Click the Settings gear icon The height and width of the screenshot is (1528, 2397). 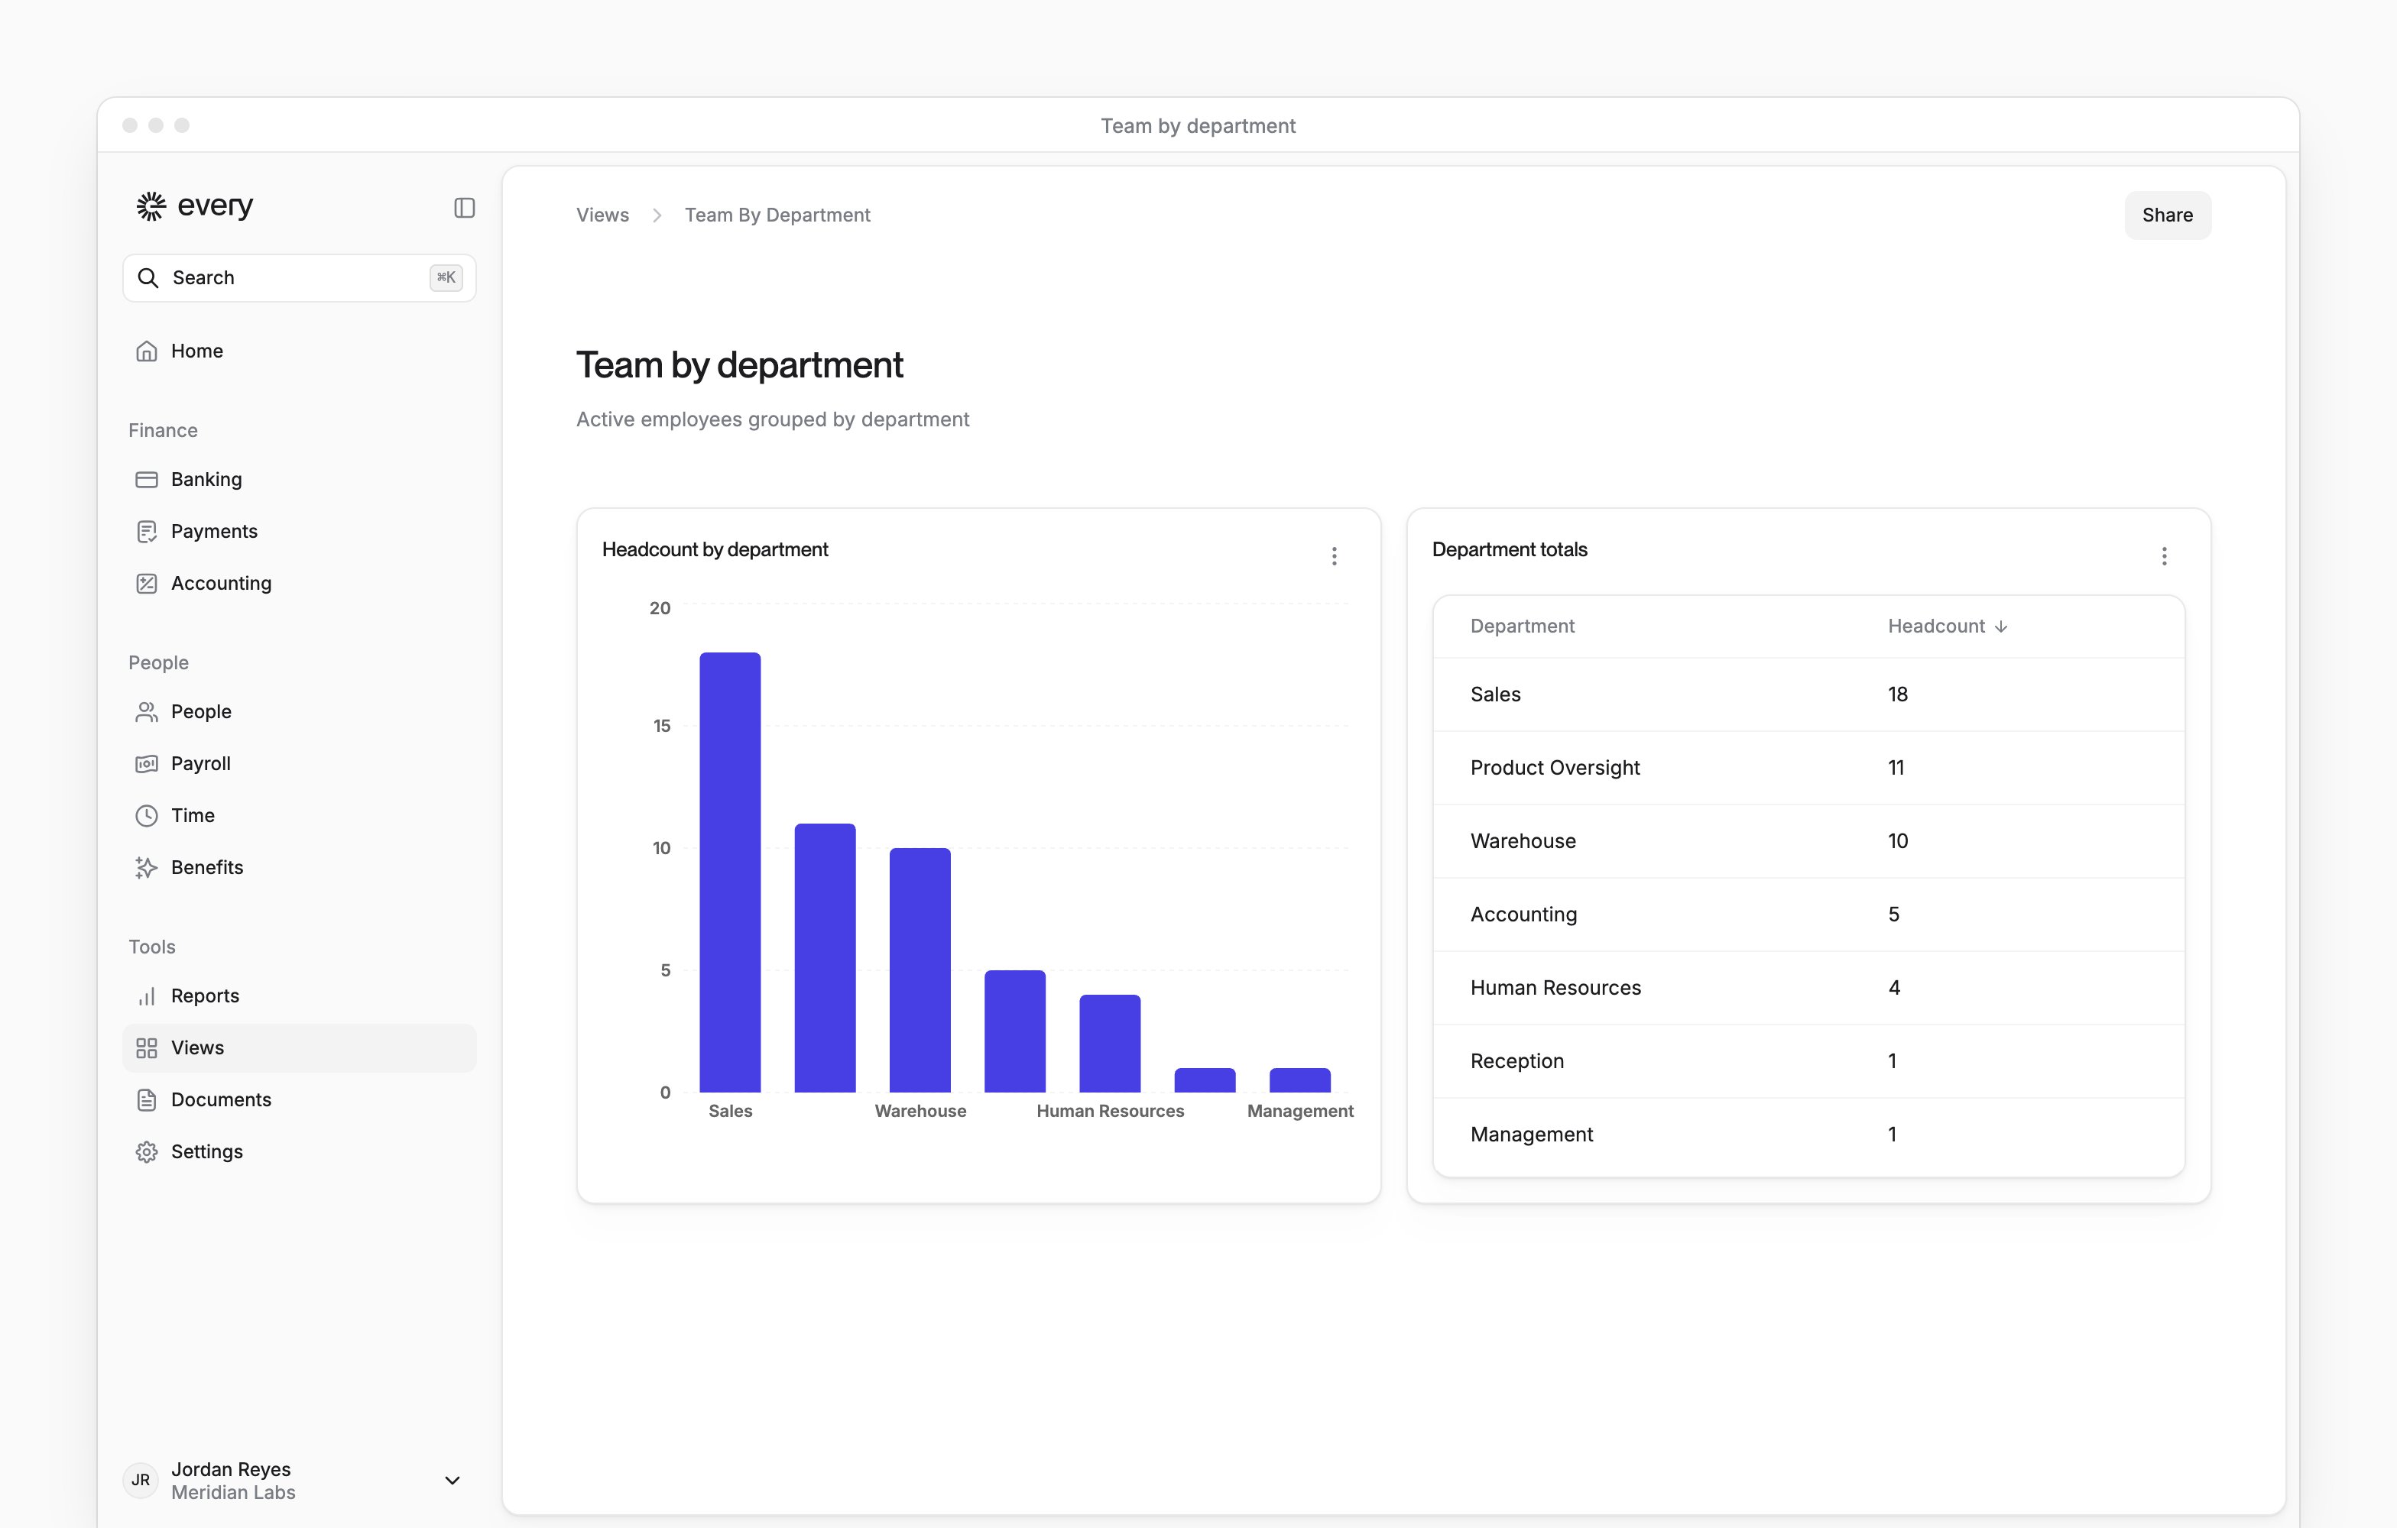146,1151
